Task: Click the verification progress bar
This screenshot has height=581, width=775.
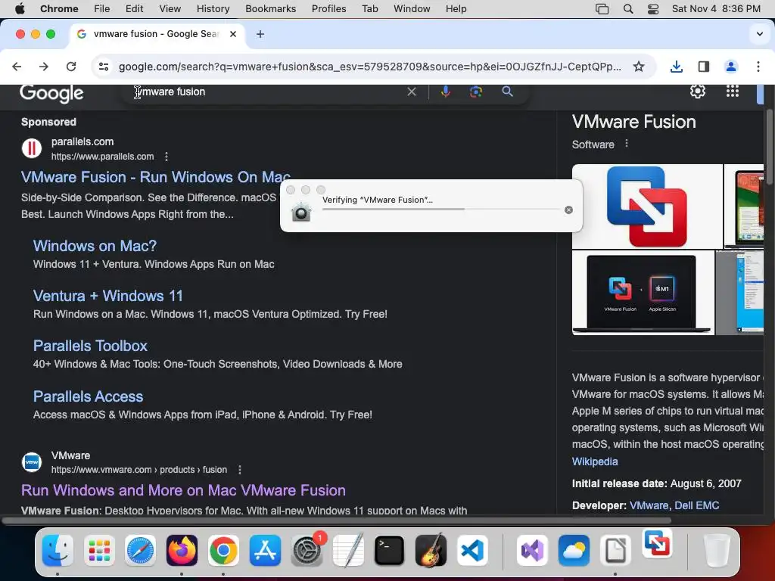Action: pos(441,209)
